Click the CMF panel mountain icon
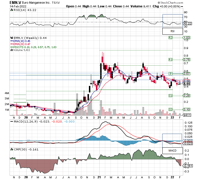The width and height of the screenshot is (197, 180). click(x=12, y=149)
